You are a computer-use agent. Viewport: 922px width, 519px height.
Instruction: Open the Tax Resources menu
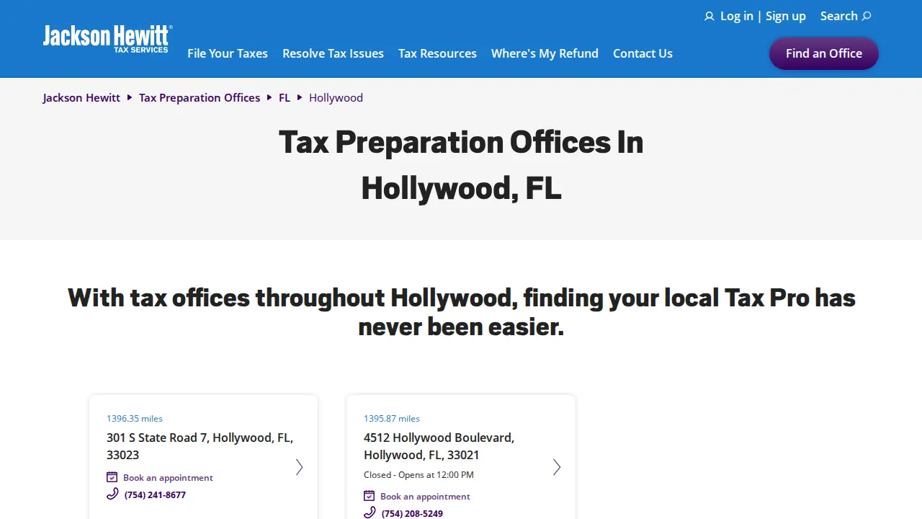coord(437,53)
